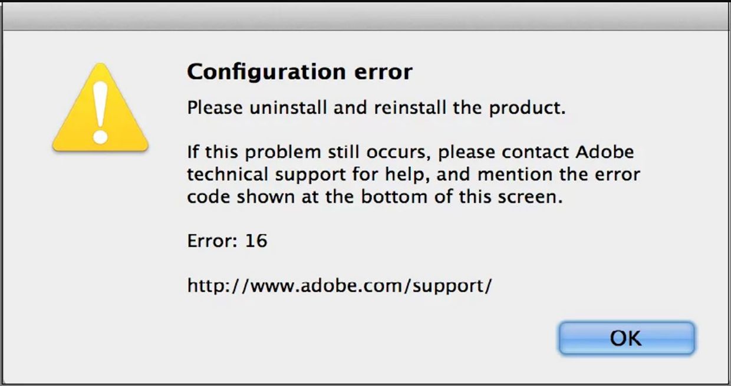Image resolution: width=731 pixels, height=386 pixels.
Task: Click the Error: 16 code text
Action: [x=227, y=240]
